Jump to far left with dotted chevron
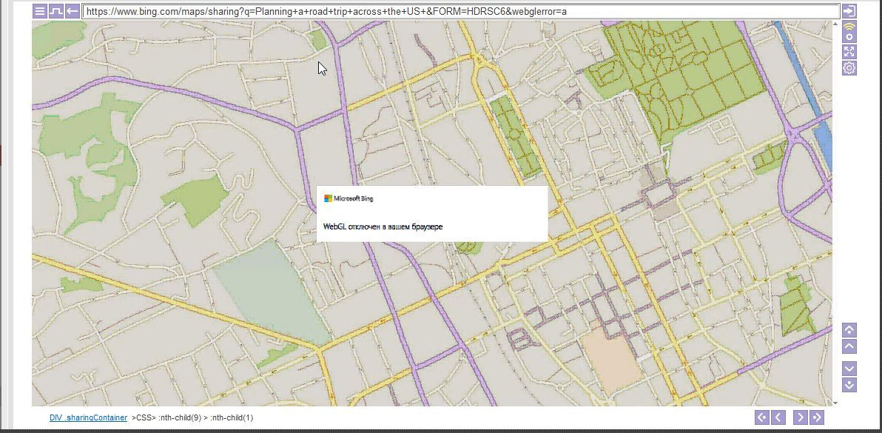 761,417
